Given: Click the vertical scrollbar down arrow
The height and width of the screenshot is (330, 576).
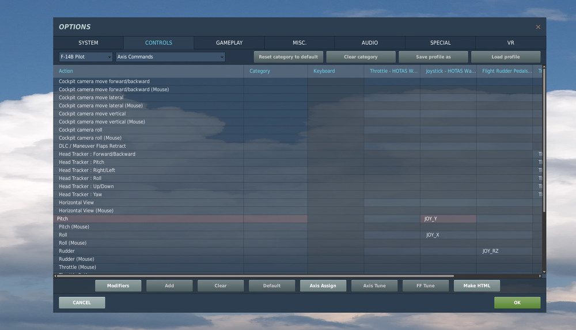Looking at the screenshot, I should tap(544, 272).
